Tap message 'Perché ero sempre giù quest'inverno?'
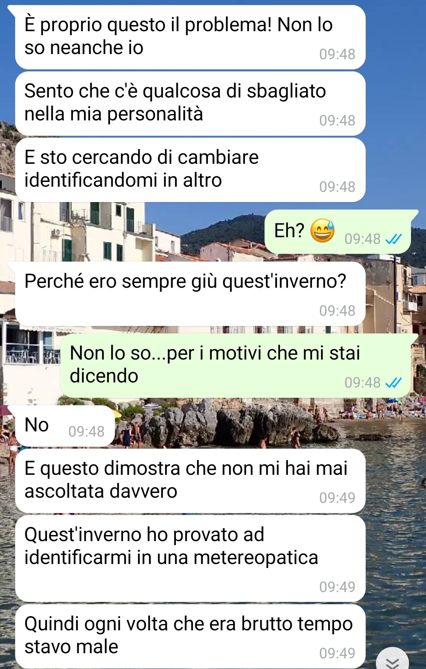The height and width of the screenshot is (669, 426). pos(190,294)
